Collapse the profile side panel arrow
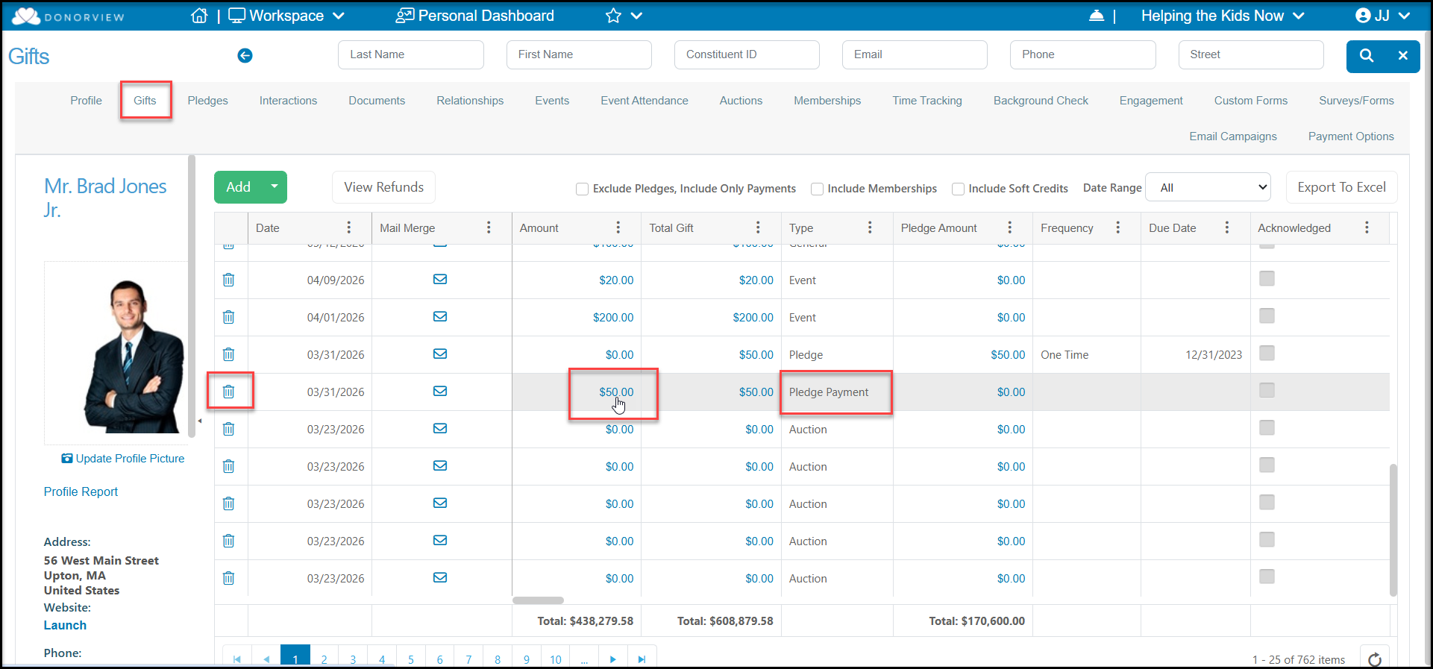Viewport: 1433px width, 669px height. click(x=200, y=421)
